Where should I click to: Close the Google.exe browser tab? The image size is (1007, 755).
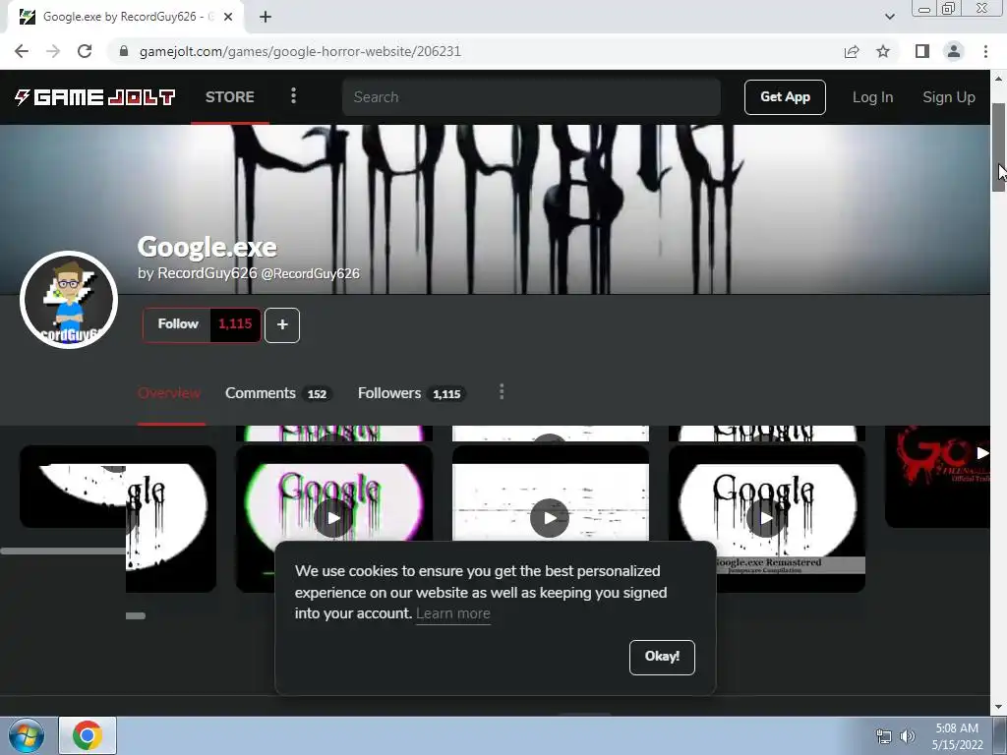click(228, 17)
